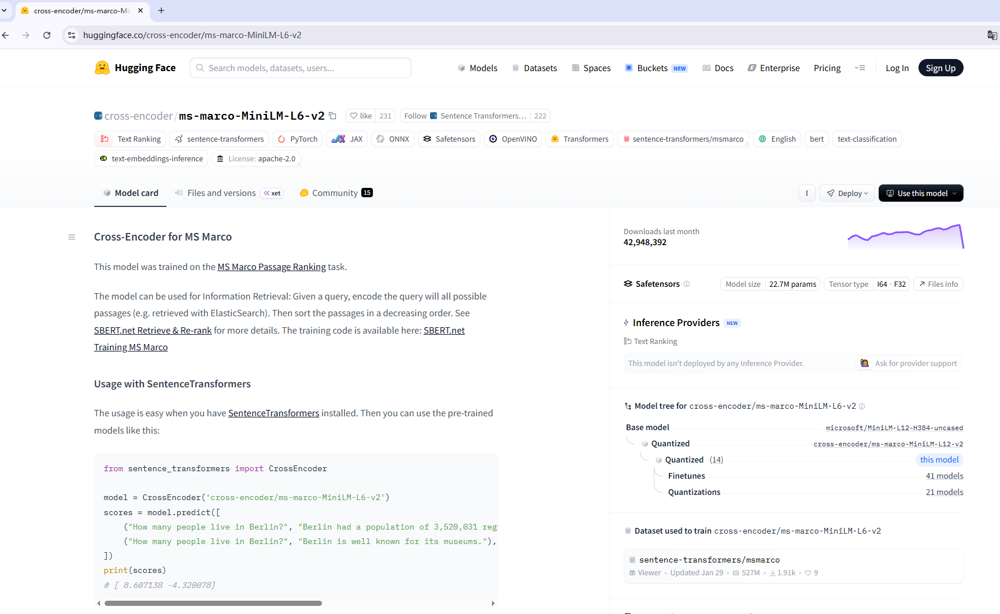Open the SBERT.net Retrieve & Re-rank link
The height and width of the screenshot is (614, 1000).
153,331
